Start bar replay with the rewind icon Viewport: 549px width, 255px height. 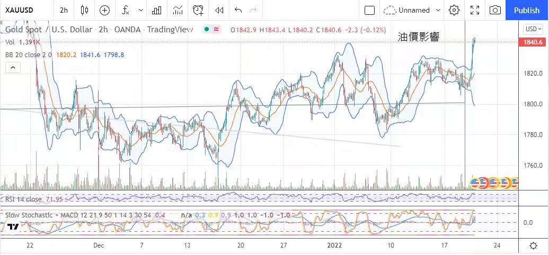click(218, 10)
